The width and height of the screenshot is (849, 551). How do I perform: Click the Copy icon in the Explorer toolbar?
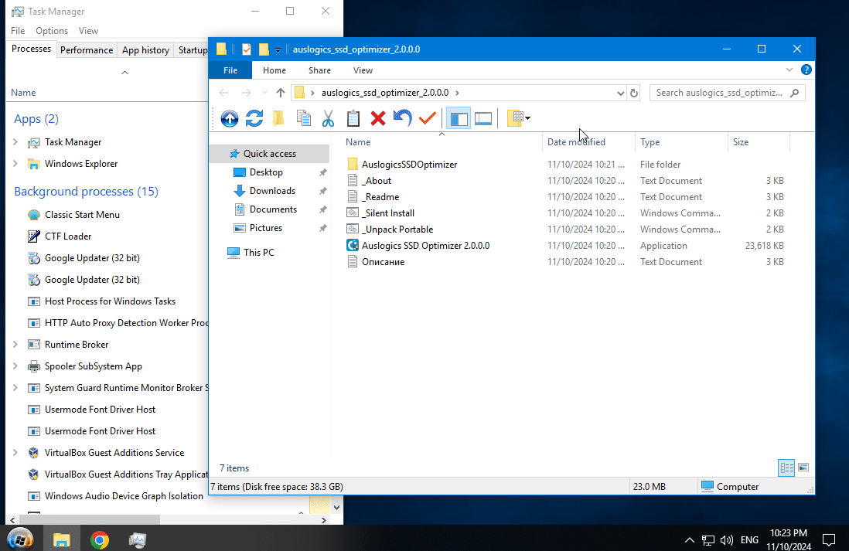(304, 118)
